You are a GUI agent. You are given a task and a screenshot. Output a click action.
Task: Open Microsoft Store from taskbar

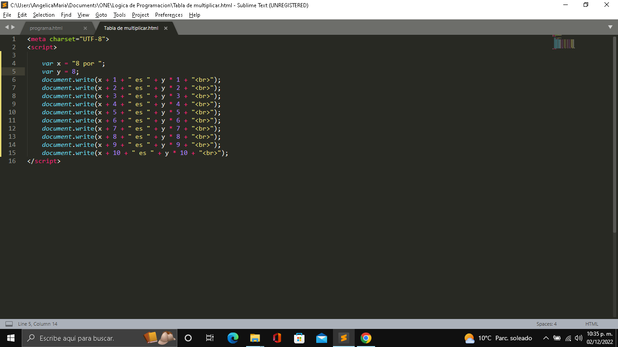(299, 338)
